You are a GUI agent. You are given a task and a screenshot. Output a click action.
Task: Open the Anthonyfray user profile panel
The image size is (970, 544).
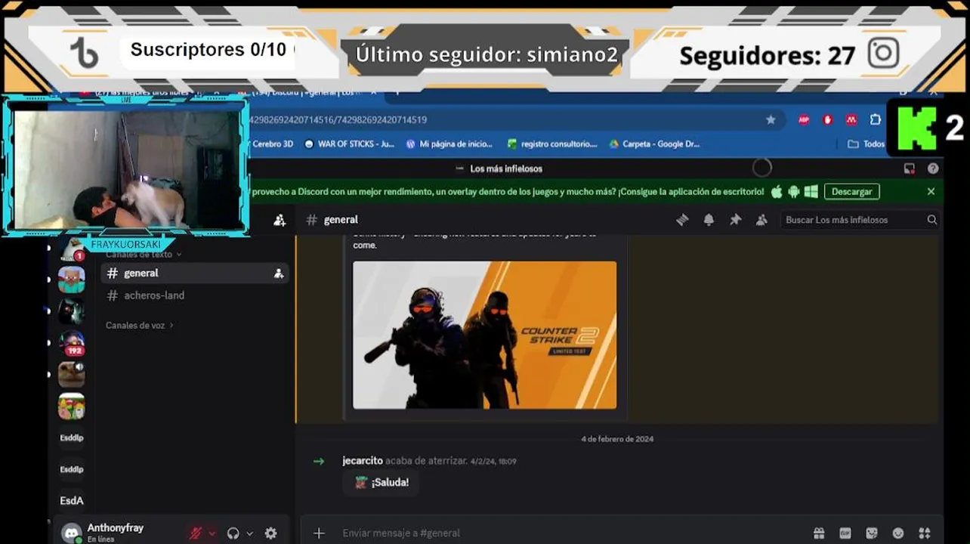pyautogui.click(x=113, y=533)
